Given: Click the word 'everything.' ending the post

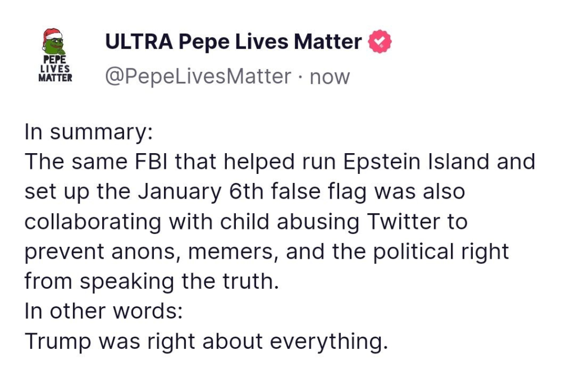Looking at the screenshot, I should click(341, 341).
